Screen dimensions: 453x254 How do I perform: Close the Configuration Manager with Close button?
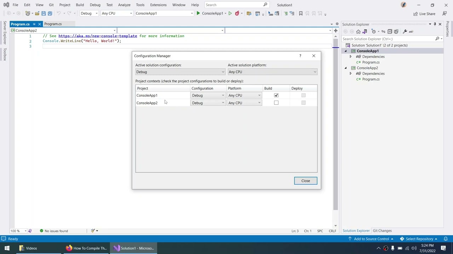point(305,181)
